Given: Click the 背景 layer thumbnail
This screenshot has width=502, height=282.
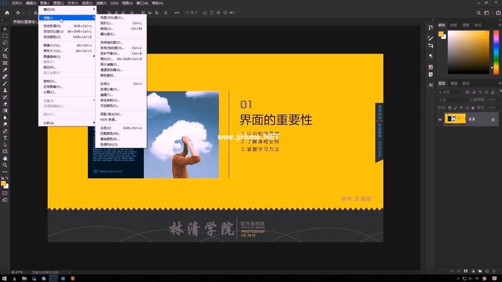Looking at the screenshot, I should (455, 119).
